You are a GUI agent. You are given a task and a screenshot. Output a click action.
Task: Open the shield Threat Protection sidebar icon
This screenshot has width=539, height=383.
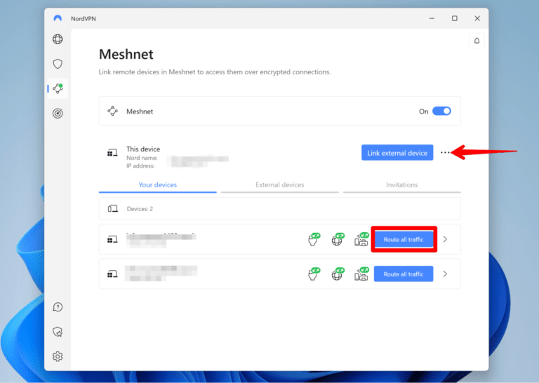click(58, 64)
